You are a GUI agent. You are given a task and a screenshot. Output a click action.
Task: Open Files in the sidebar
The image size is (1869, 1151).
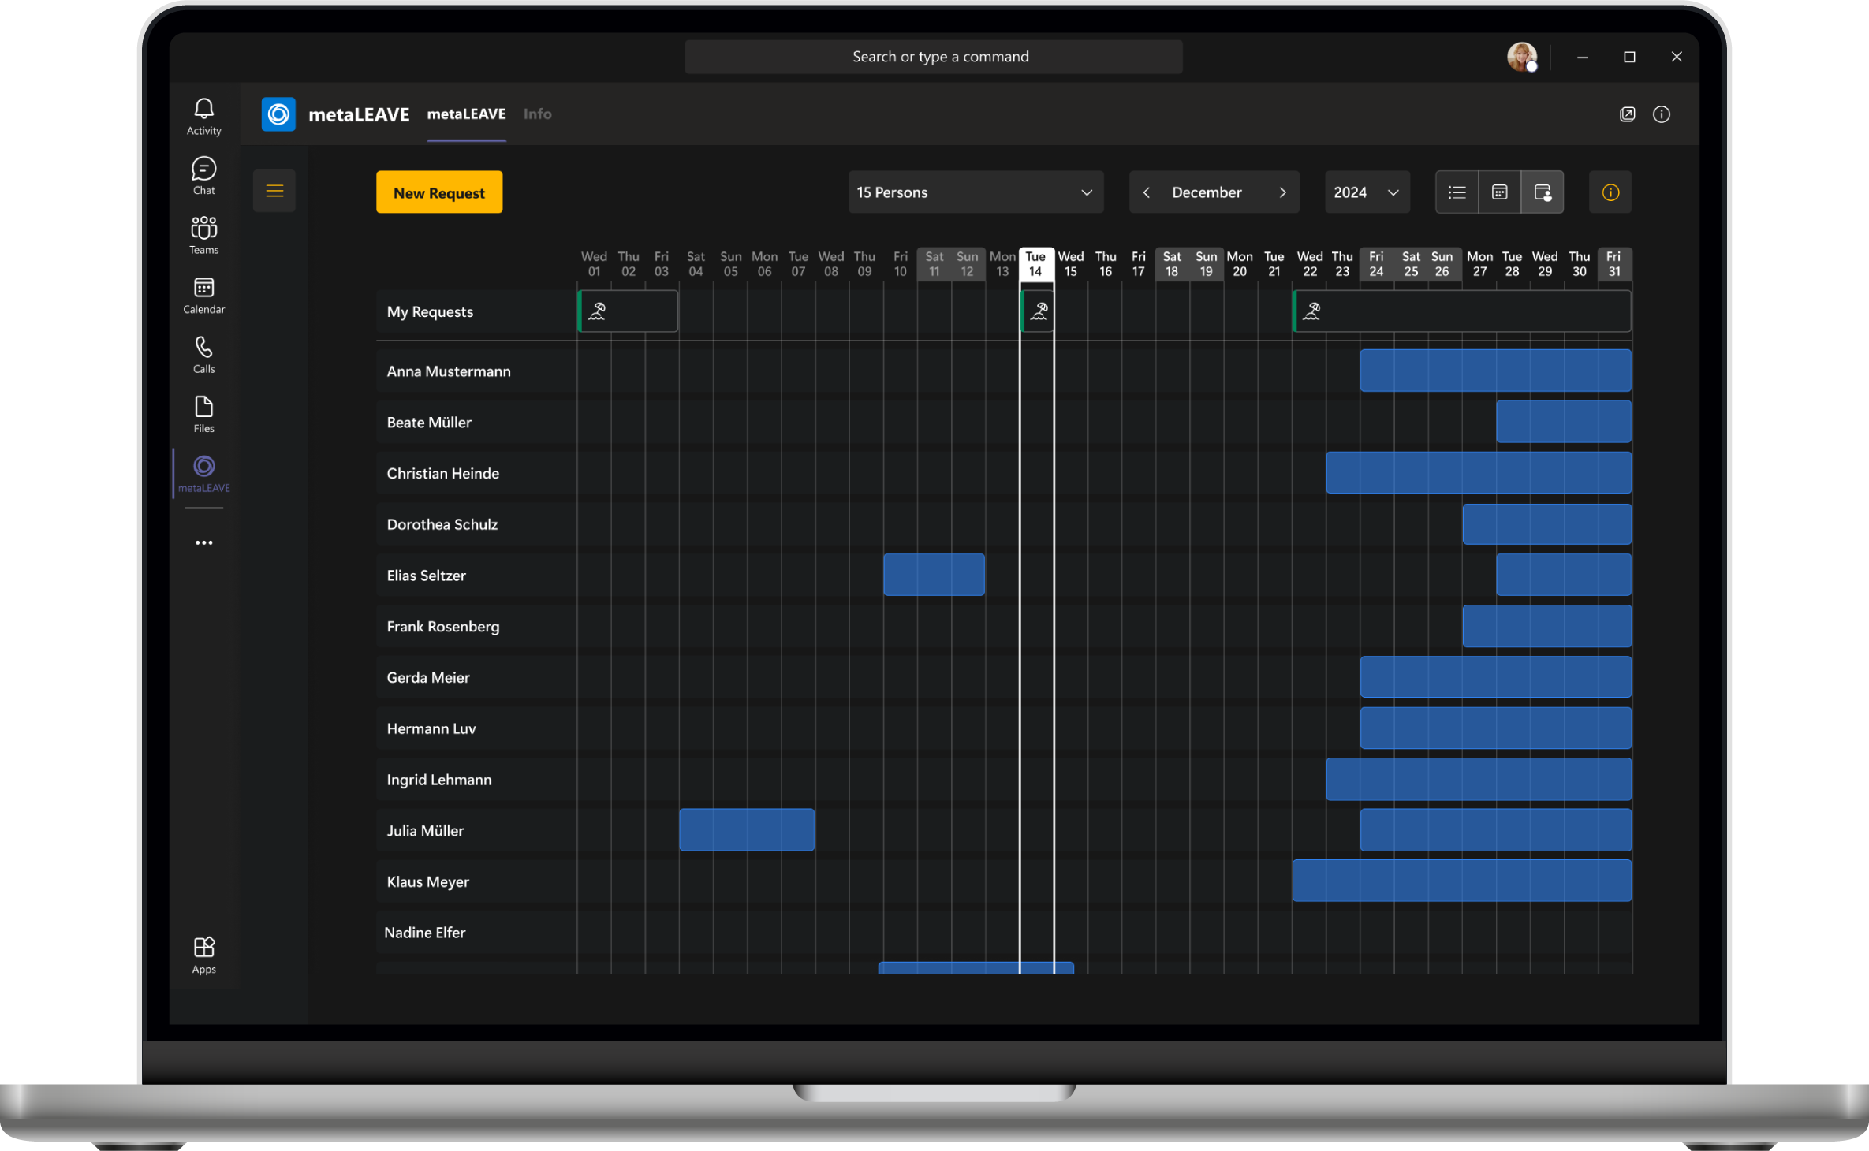click(x=203, y=415)
